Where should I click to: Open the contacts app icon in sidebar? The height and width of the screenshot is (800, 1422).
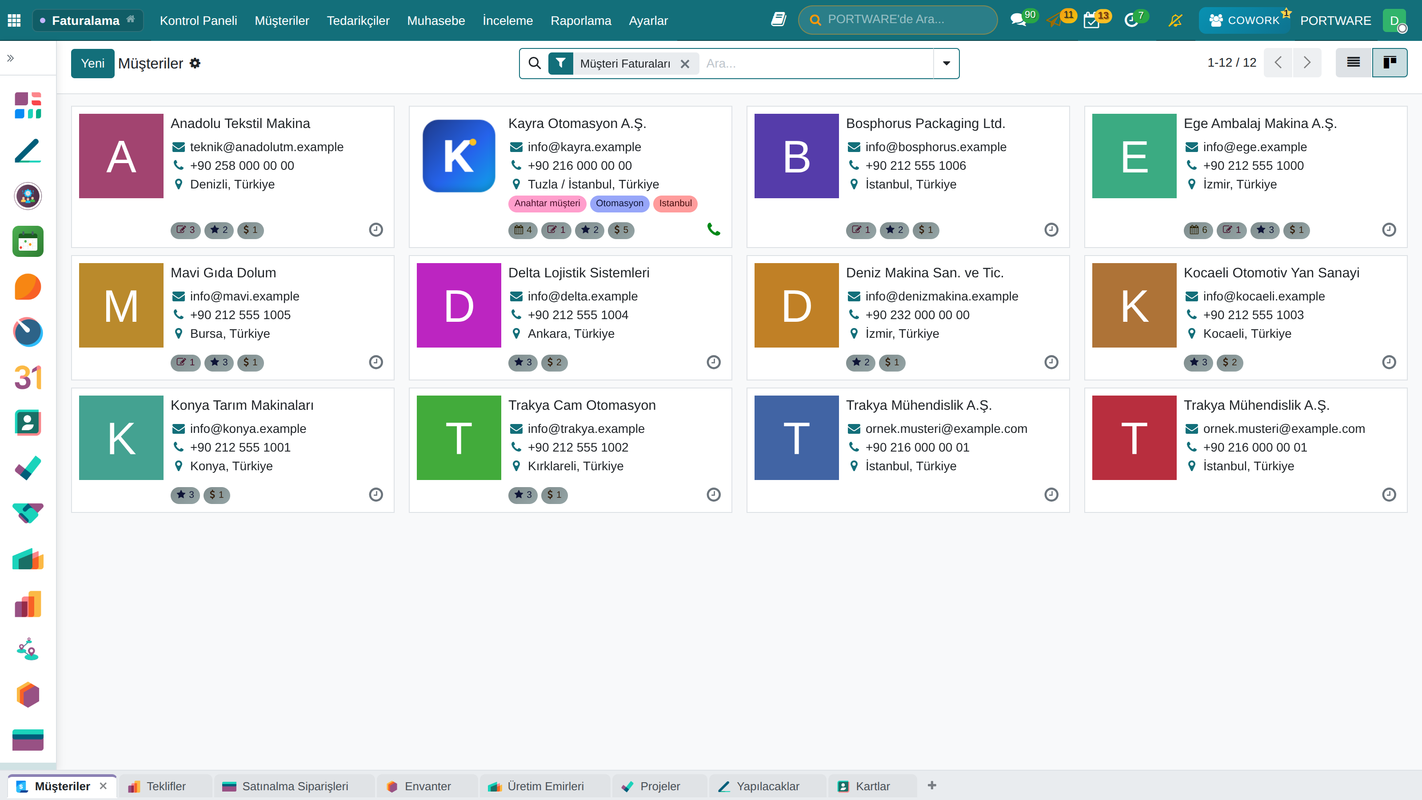coord(28,423)
